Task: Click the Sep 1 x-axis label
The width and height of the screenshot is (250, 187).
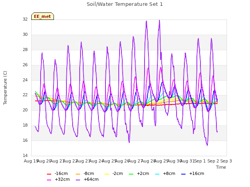Action: pos(200,161)
